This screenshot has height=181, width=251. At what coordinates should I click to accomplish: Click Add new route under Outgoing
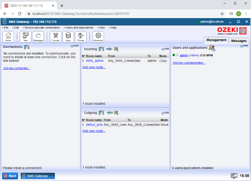click(x=94, y=131)
